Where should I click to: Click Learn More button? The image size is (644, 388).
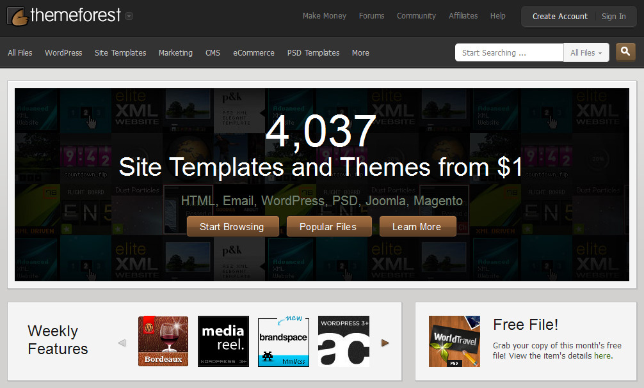click(417, 226)
